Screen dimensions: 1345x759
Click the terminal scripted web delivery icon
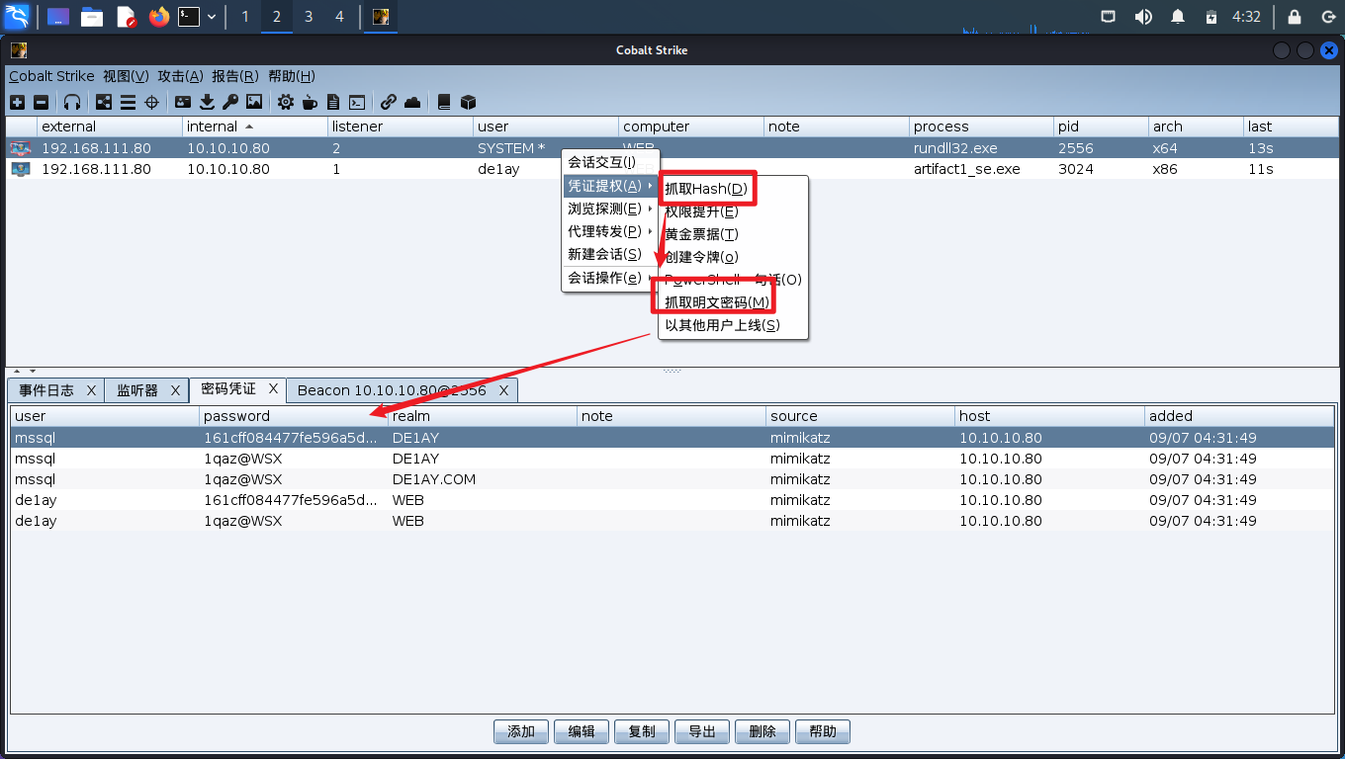point(357,102)
